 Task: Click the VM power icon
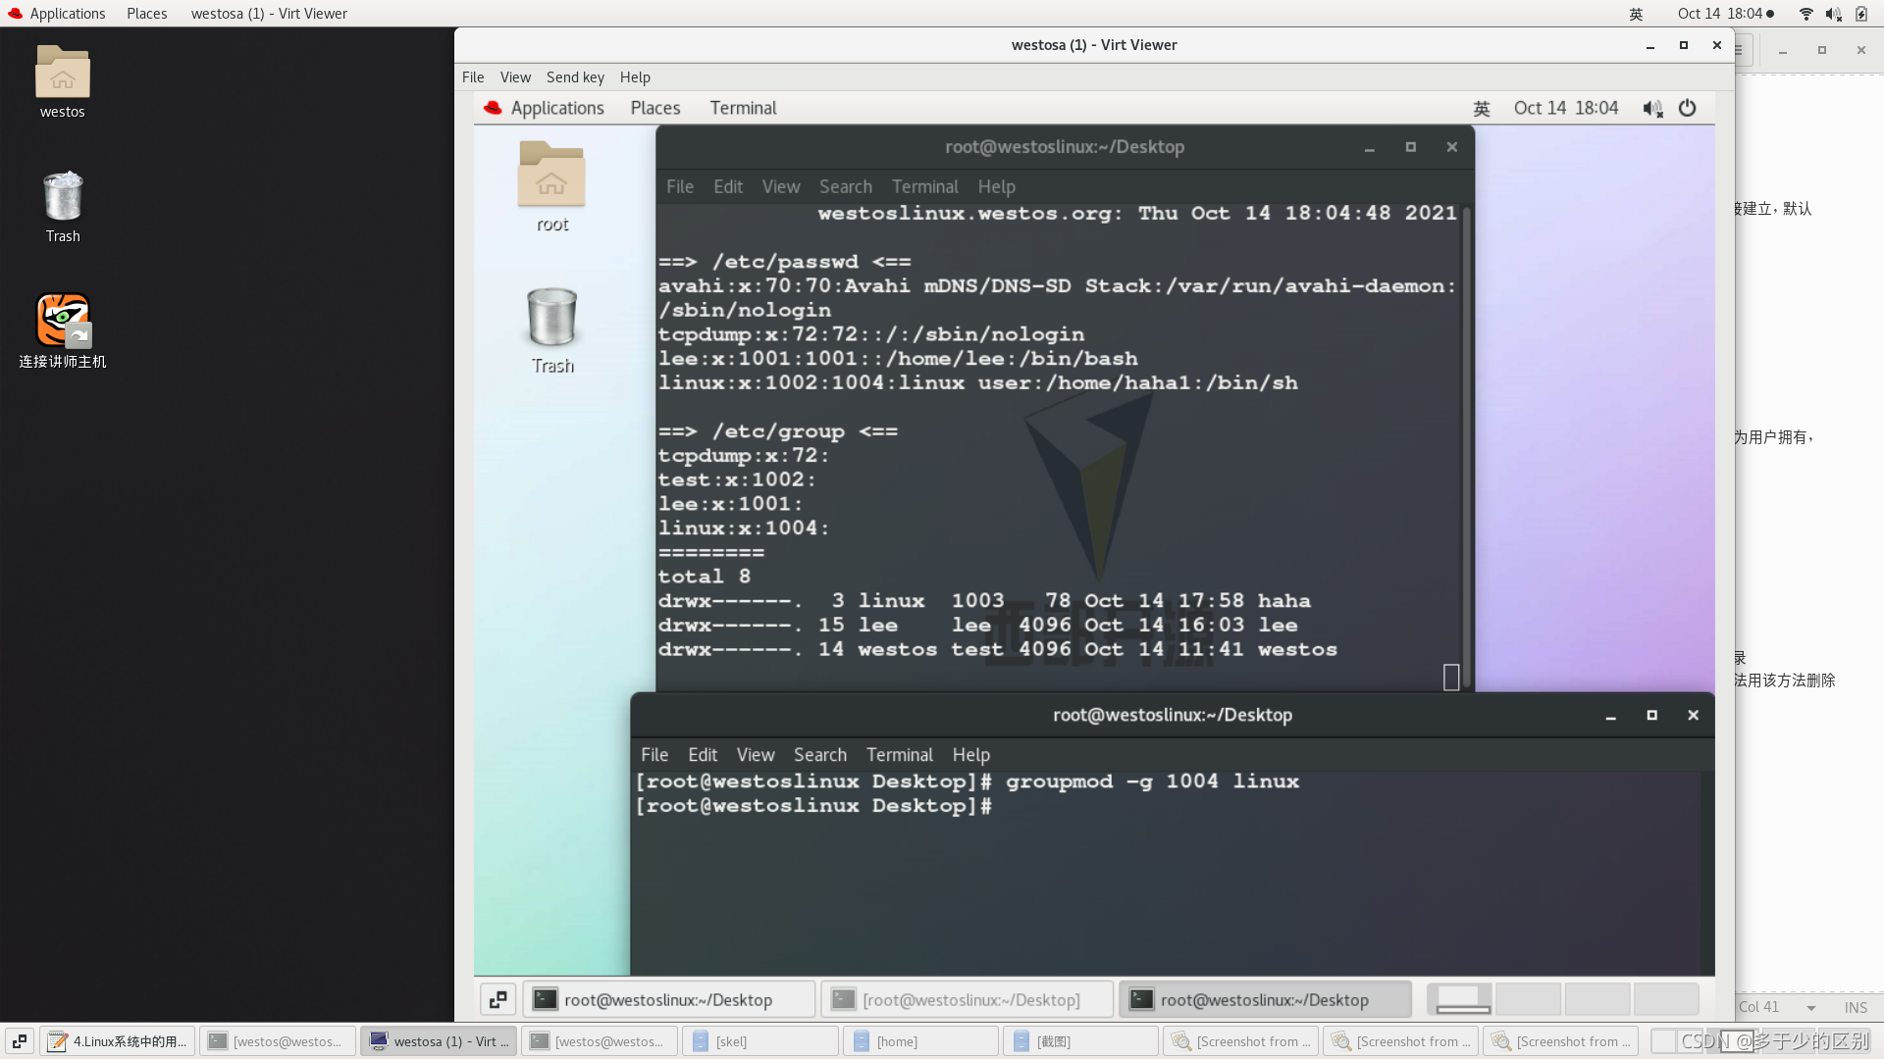[1687, 108]
